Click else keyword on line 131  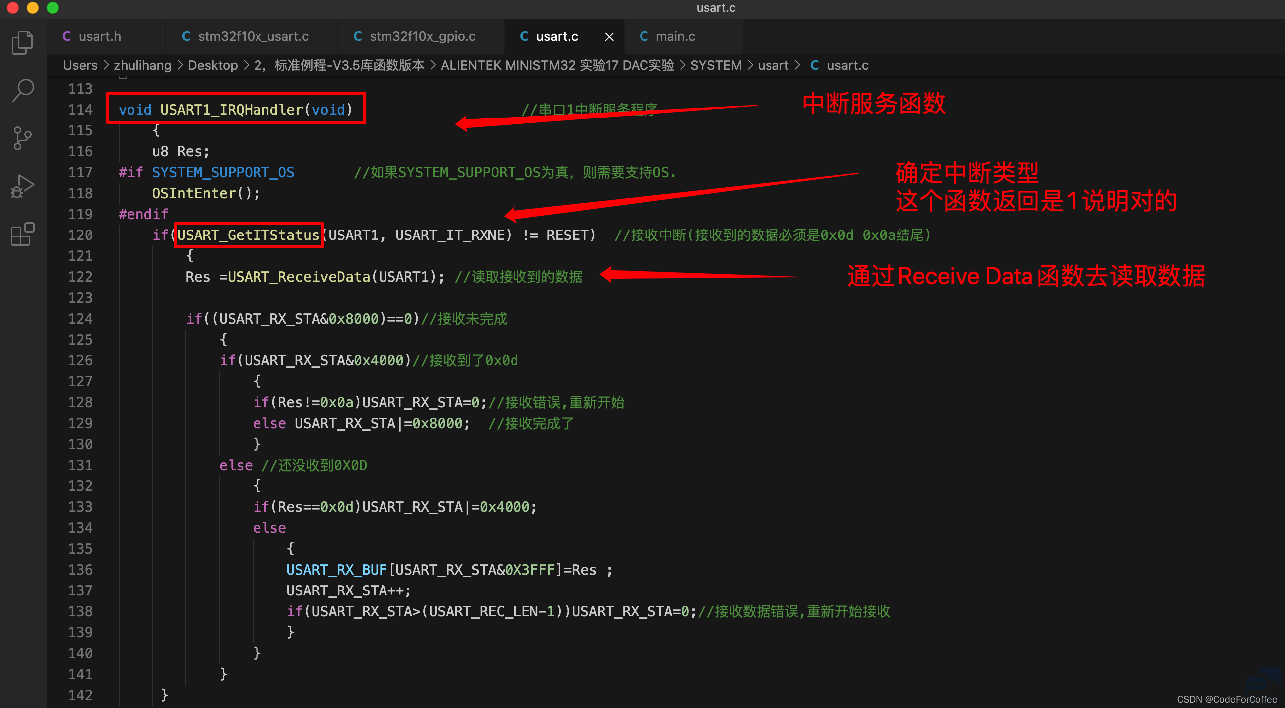(236, 465)
